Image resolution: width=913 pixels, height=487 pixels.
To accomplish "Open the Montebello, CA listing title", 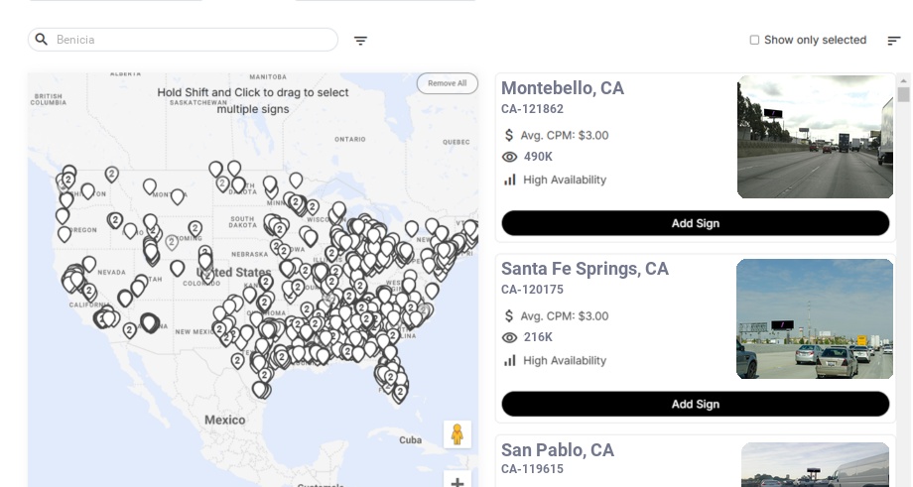I will tap(563, 88).
